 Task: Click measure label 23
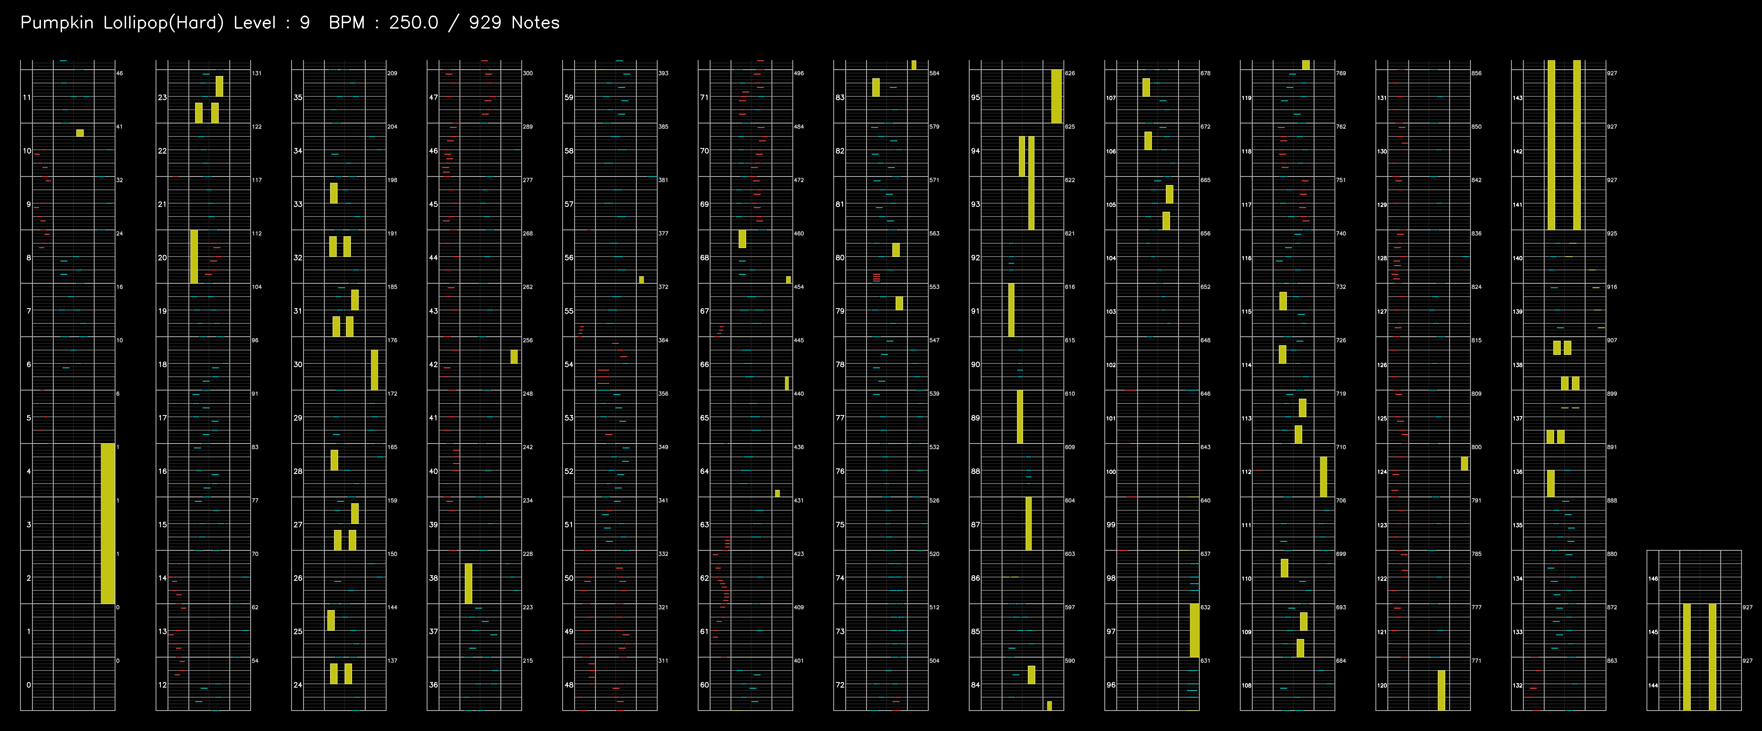[162, 97]
